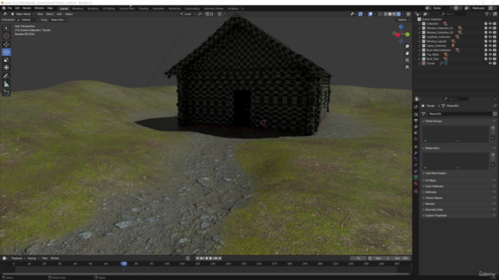Open the Material properties tab

coord(416,184)
